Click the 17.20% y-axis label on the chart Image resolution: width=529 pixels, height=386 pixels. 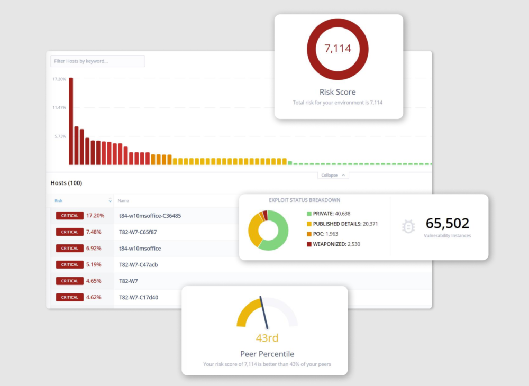[59, 79]
